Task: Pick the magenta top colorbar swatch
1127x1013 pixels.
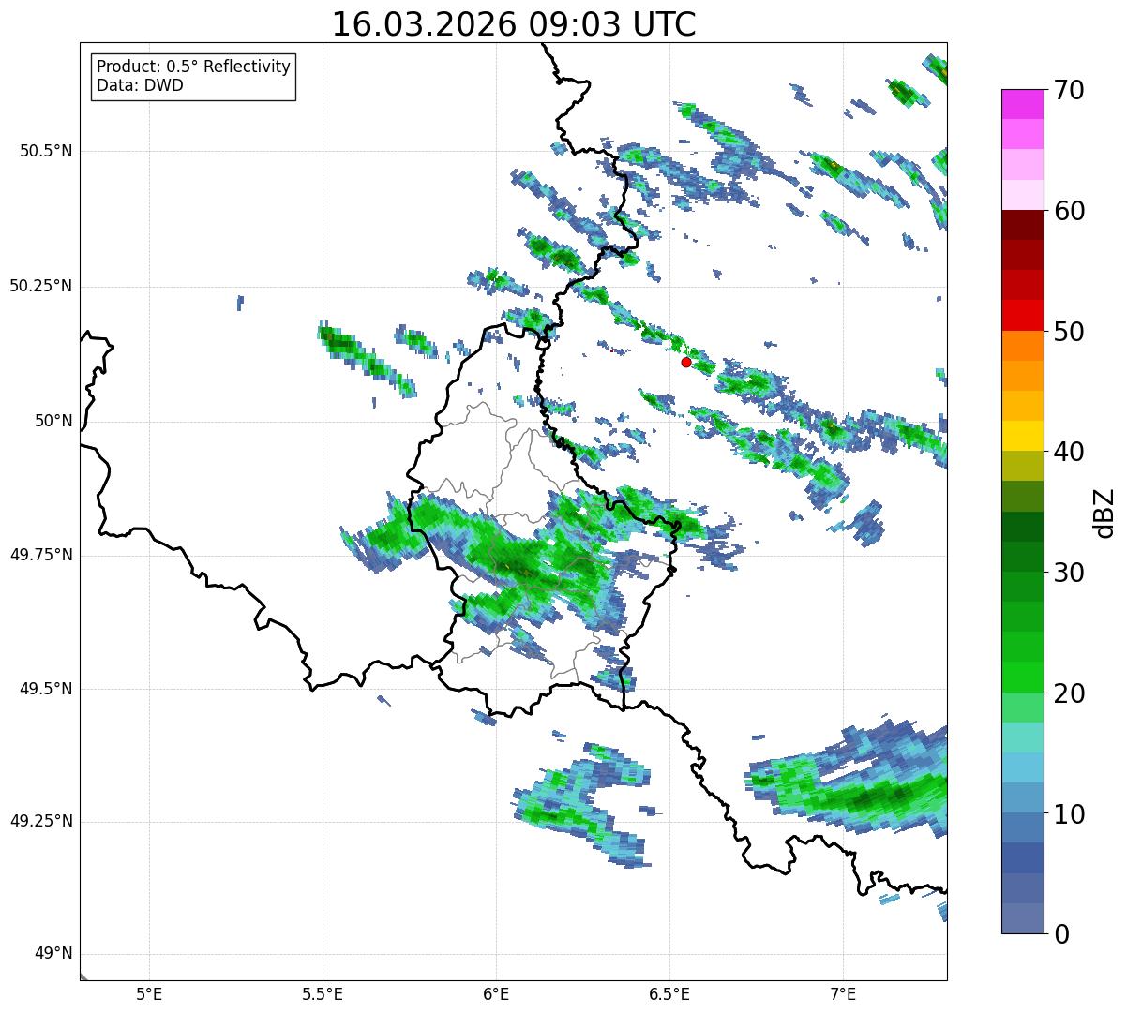Action: 1022,104
